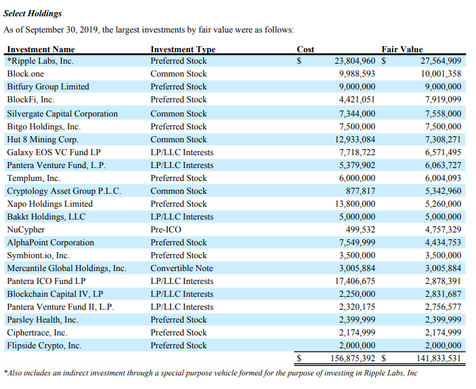Select 'Ciphertrace, Inc.' name
476x389 pixels.
37,333
